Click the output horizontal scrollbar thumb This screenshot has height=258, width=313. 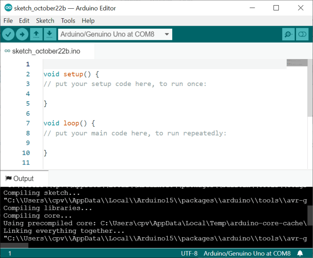[14, 245]
